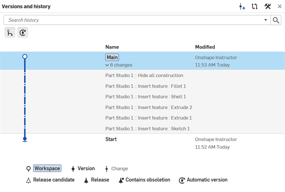Image resolution: width=285 pixels, height=192 pixels.
Task: Open the tools icon in panel header
Action: coord(267,6)
